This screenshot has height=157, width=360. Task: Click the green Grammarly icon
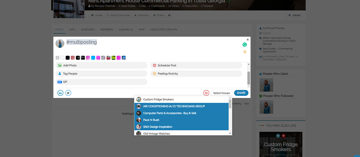(x=245, y=45)
